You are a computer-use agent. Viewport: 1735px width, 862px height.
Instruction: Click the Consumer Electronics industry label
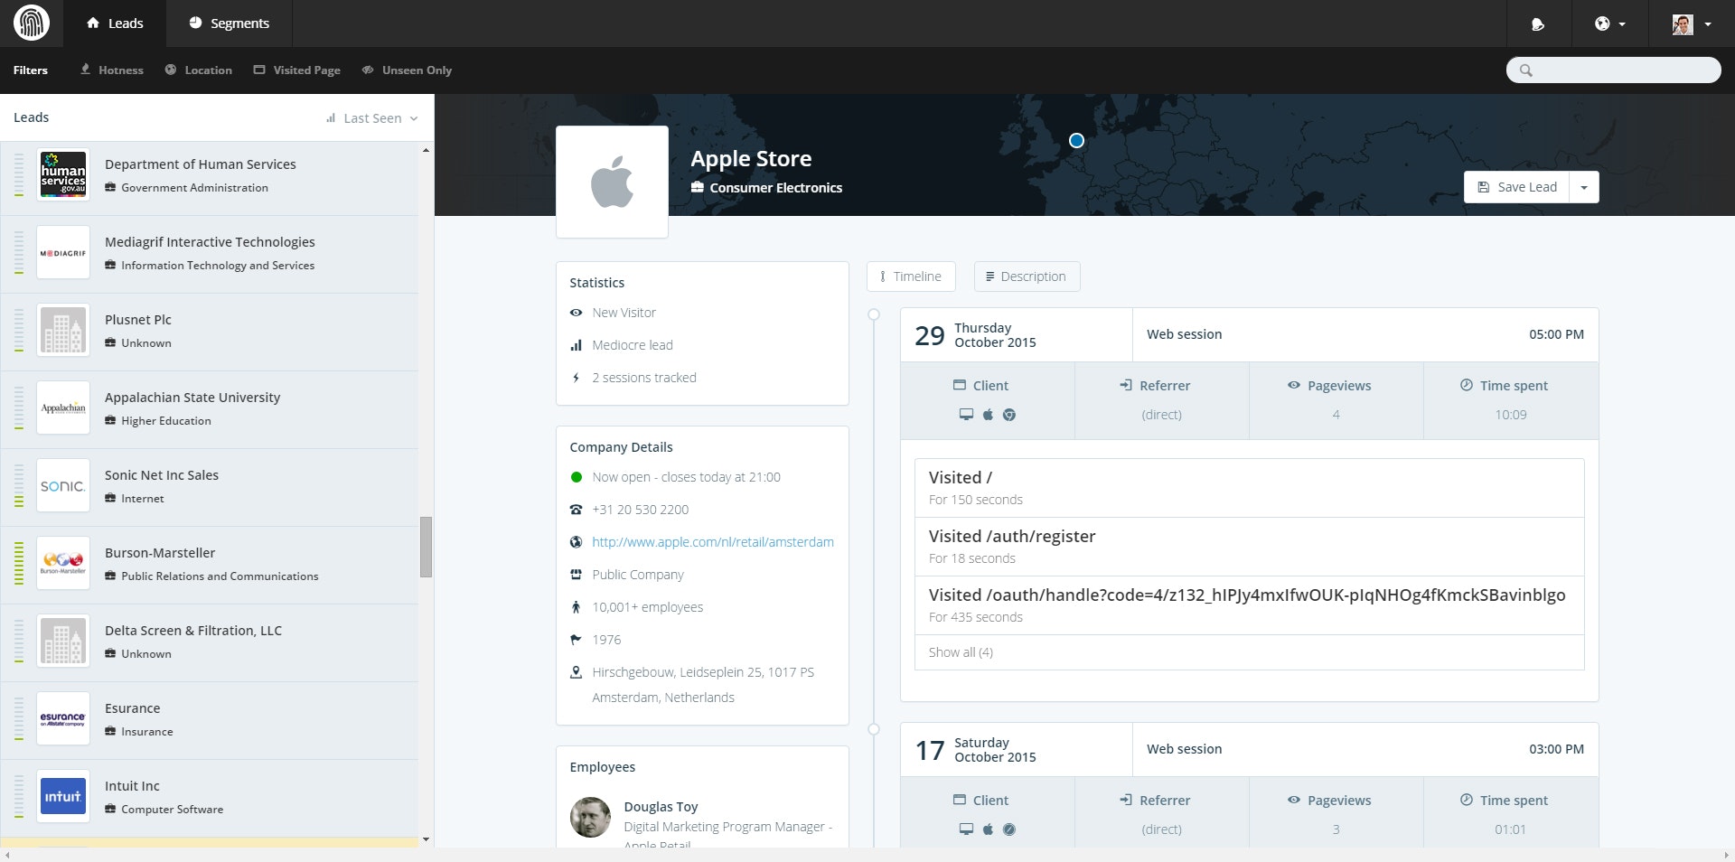[775, 188]
